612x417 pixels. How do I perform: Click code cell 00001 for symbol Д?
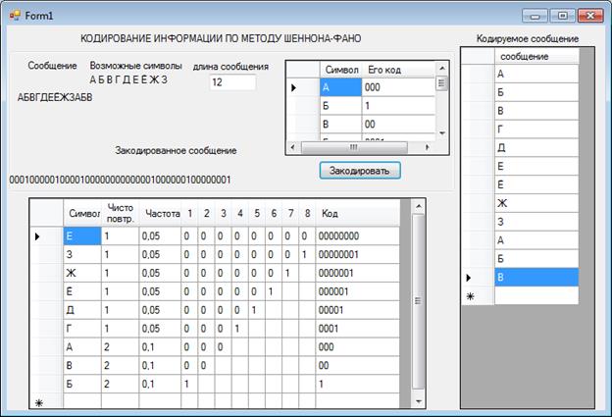[357, 310]
